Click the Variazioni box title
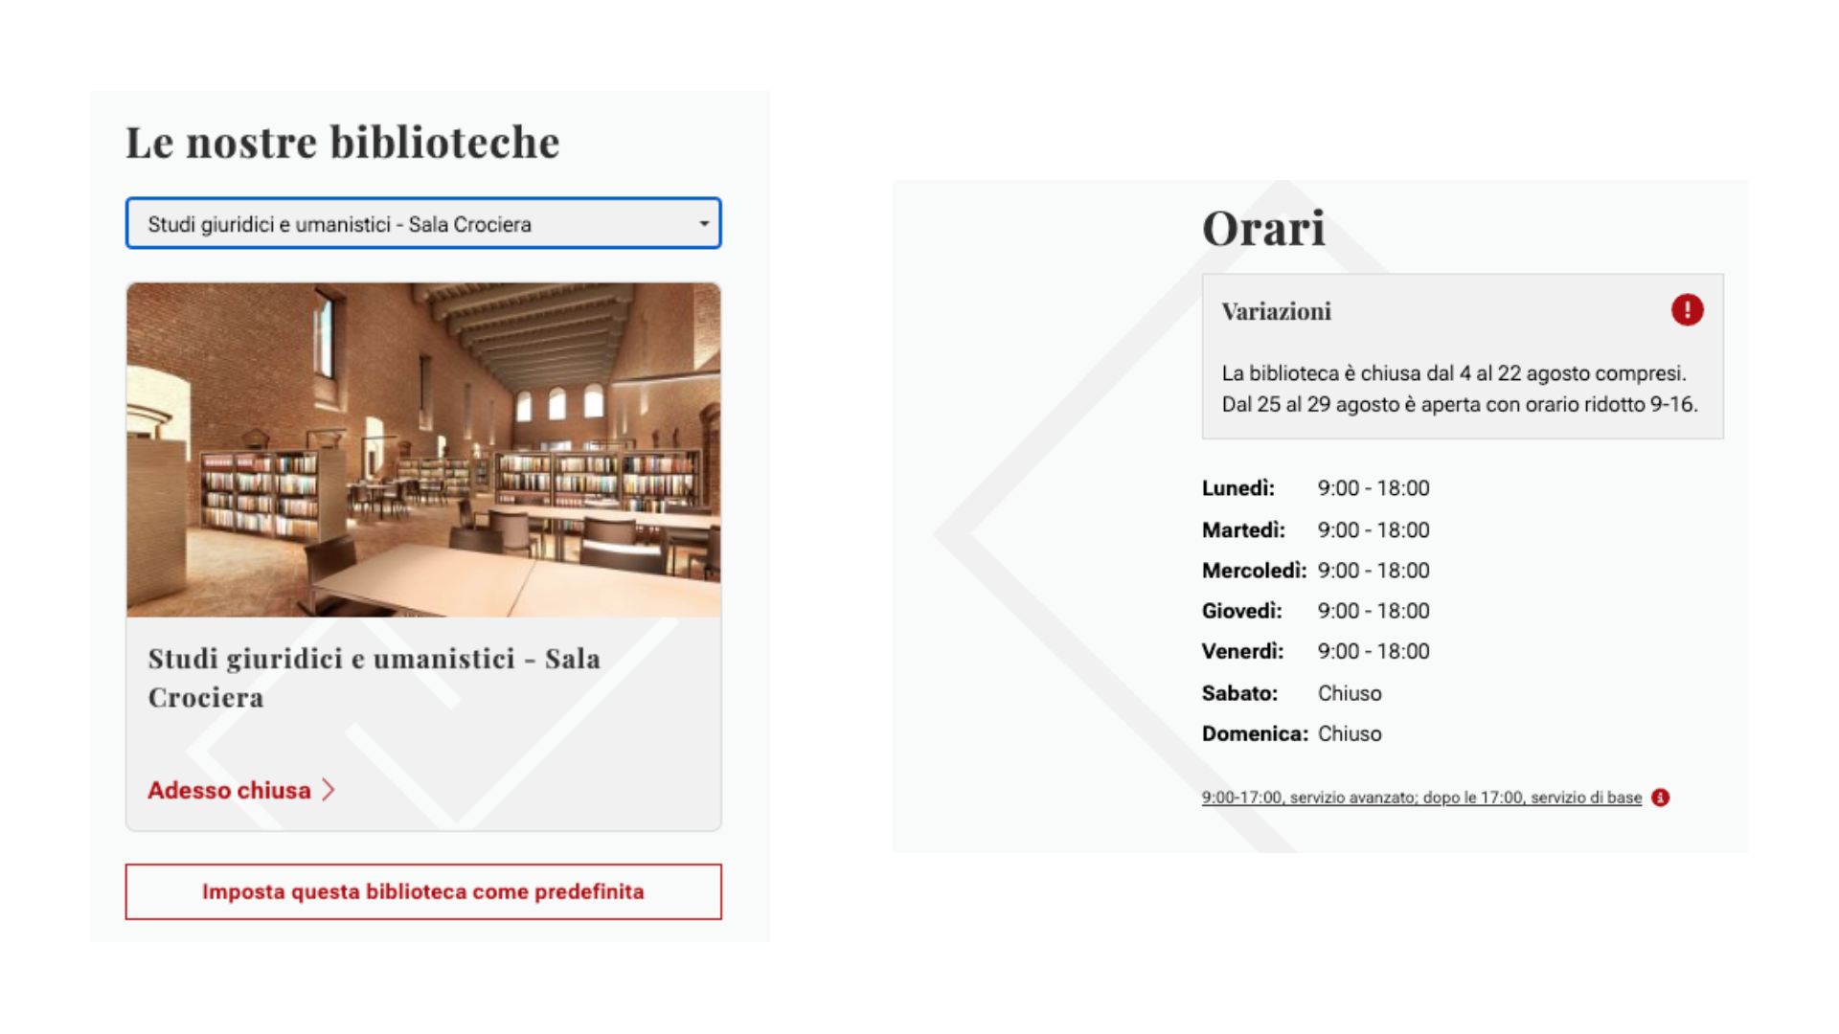 (x=1276, y=311)
